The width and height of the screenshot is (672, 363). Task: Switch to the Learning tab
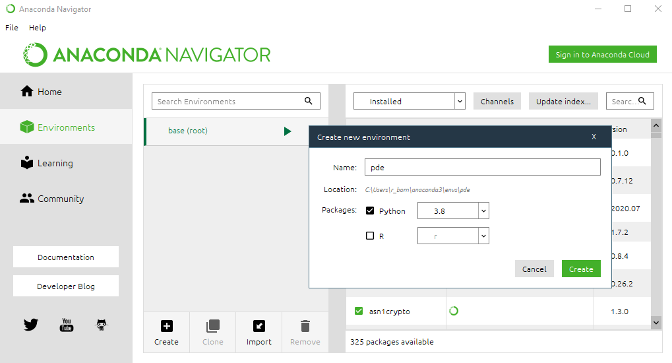(x=66, y=162)
